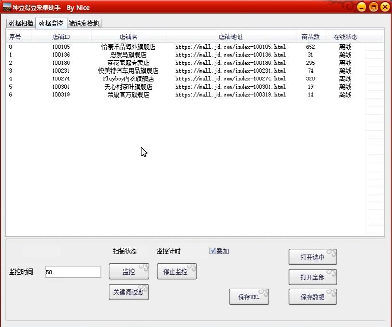Click the 保存URL button

coord(249,297)
